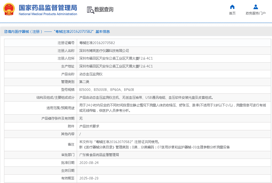Click the 管理类别 row label
Viewport: 272px width, 183px height.
[68, 82]
